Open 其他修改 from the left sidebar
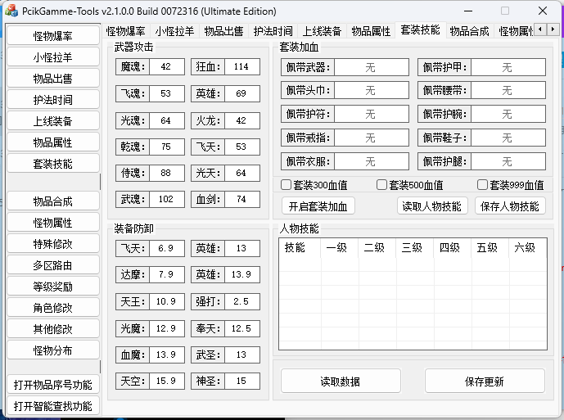The height and width of the screenshot is (420, 564). (53, 328)
